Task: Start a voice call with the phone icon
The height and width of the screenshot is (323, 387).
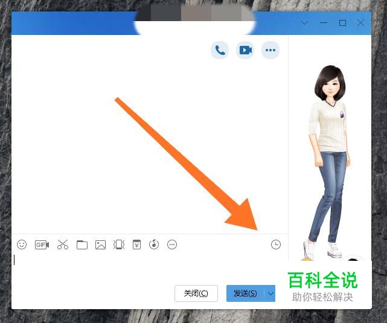Action: 220,50
